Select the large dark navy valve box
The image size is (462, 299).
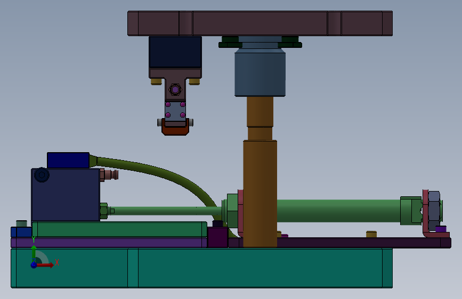tap(66, 195)
